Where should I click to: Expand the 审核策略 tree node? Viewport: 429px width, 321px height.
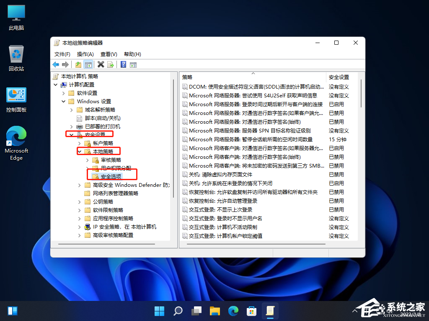[x=88, y=160]
